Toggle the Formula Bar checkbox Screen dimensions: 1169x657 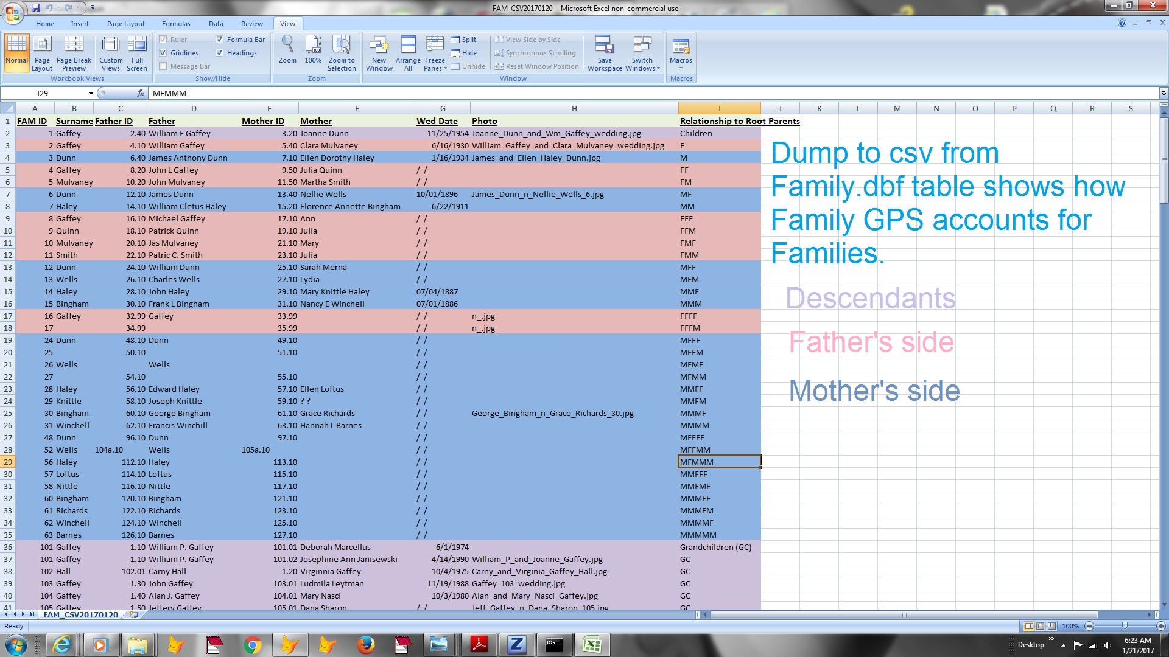point(220,40)
